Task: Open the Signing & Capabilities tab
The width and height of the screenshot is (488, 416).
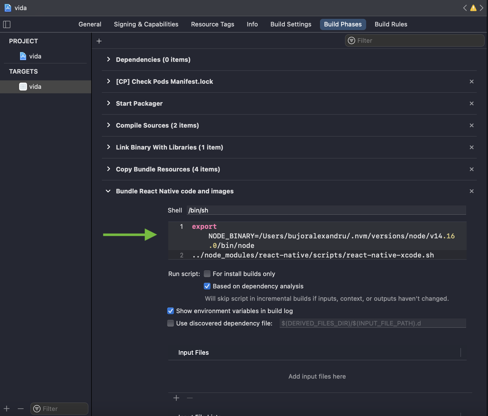Action: coord(146,24)
